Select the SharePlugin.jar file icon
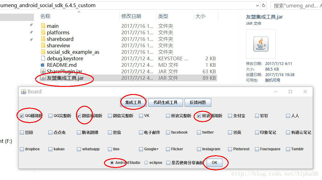 (43, 71)
